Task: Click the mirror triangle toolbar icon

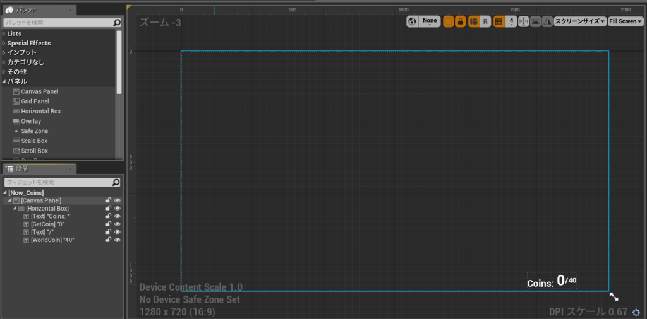Action: 547,21
